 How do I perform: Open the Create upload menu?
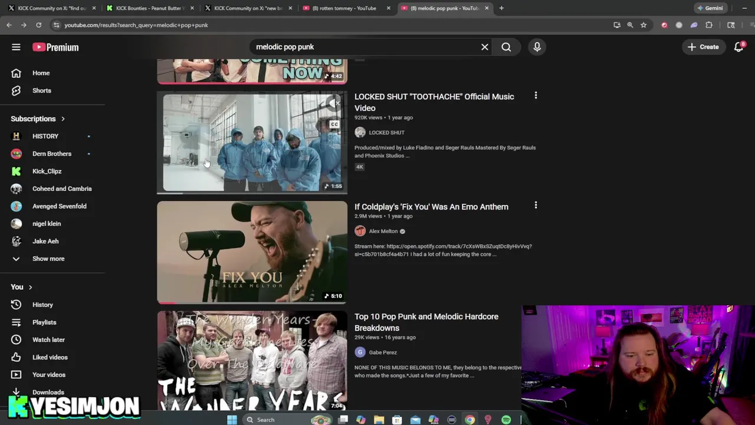703,47
